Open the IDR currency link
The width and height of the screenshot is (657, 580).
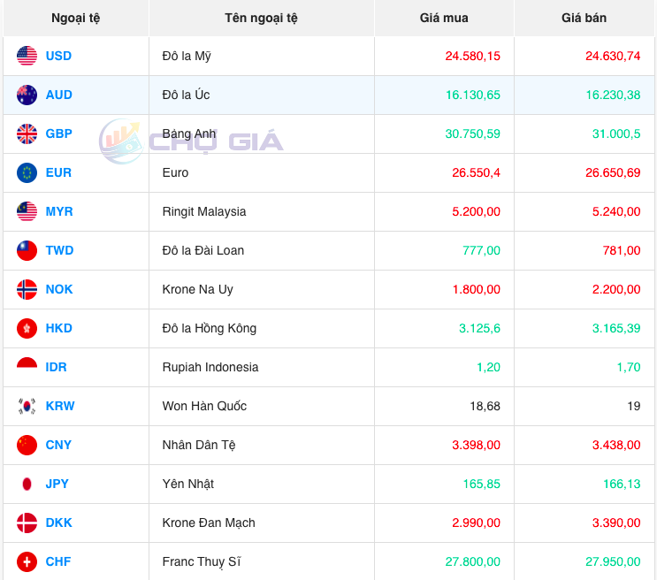pyautogui.click(x=57, y=367)
